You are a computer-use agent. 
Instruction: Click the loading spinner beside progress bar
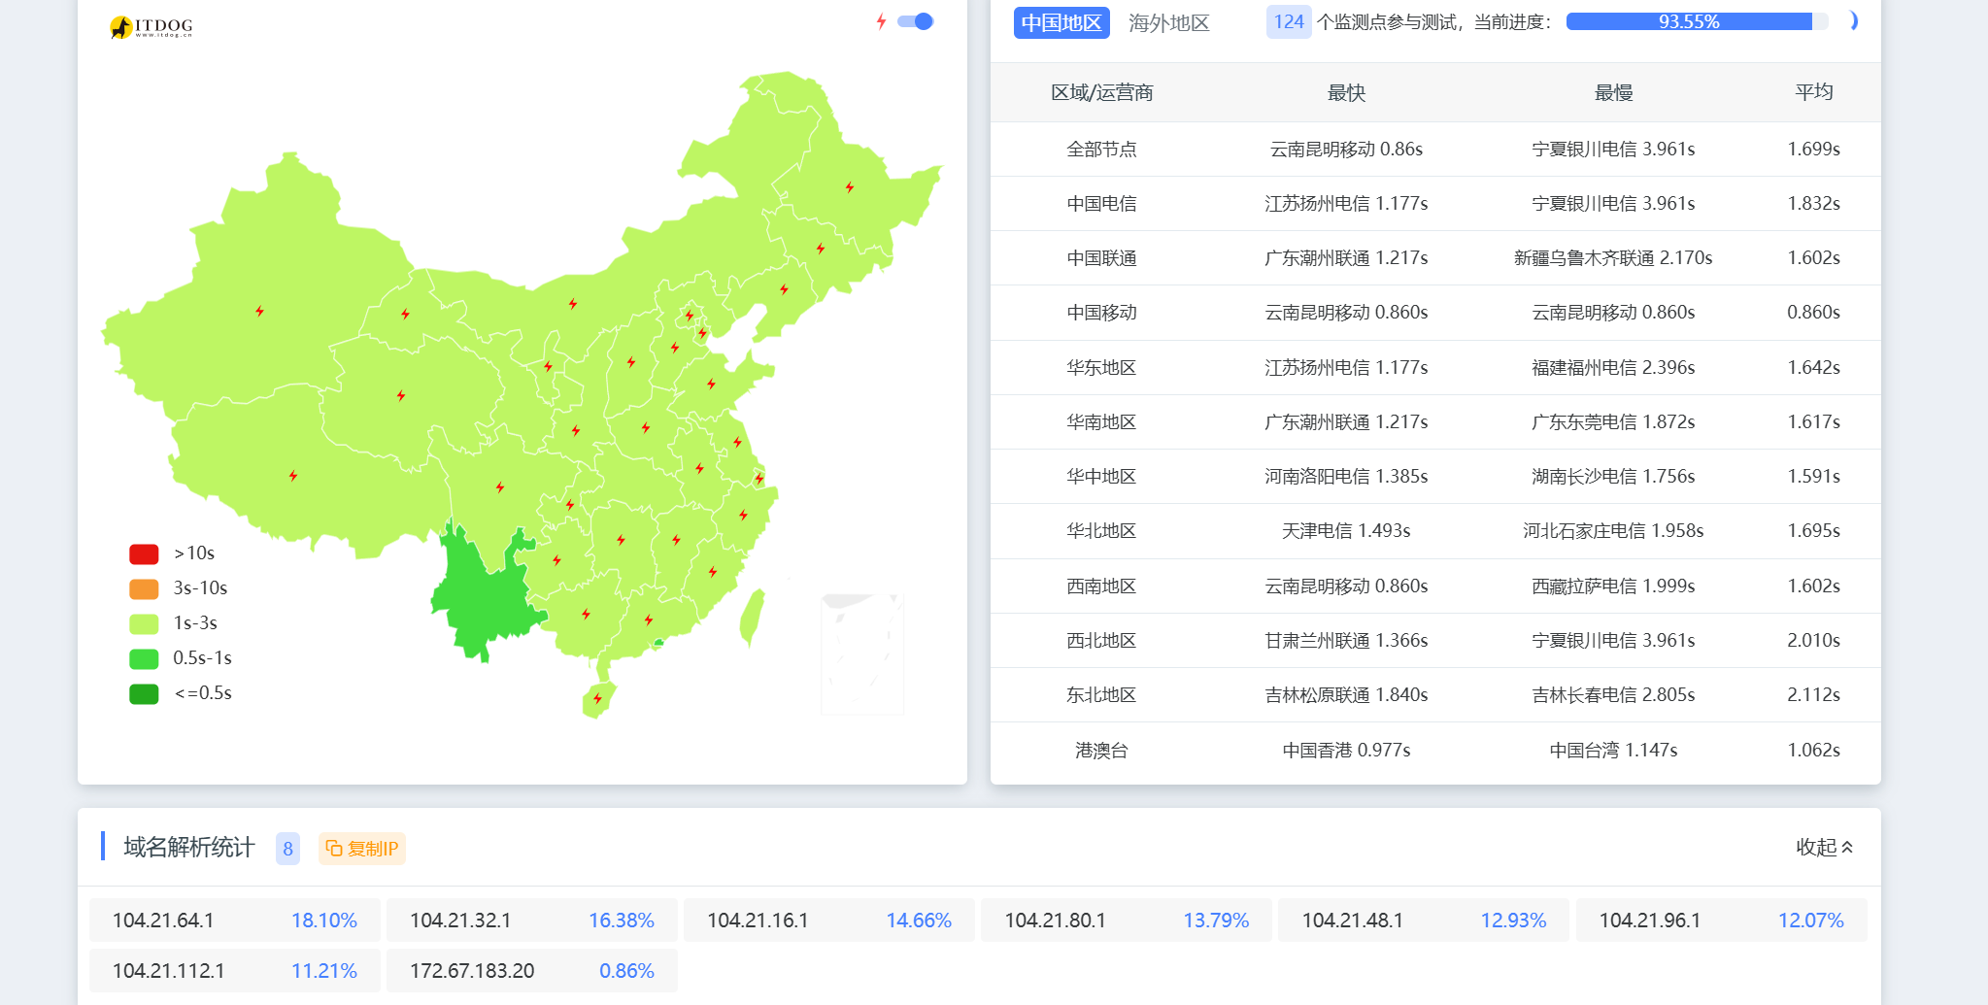pyautogui.click(x=1852, y=21)
